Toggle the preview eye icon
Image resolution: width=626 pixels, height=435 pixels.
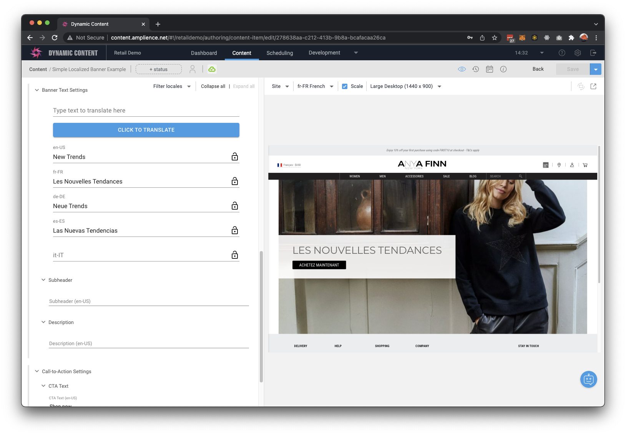(x=462, y=69)
